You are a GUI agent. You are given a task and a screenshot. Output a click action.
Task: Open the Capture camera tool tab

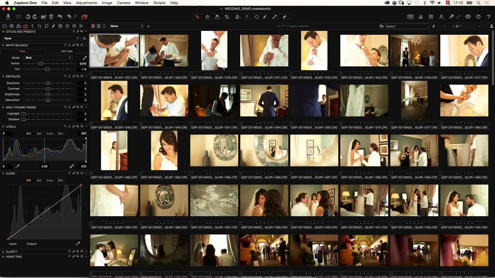pyautogui.click(x=11, y=26)
